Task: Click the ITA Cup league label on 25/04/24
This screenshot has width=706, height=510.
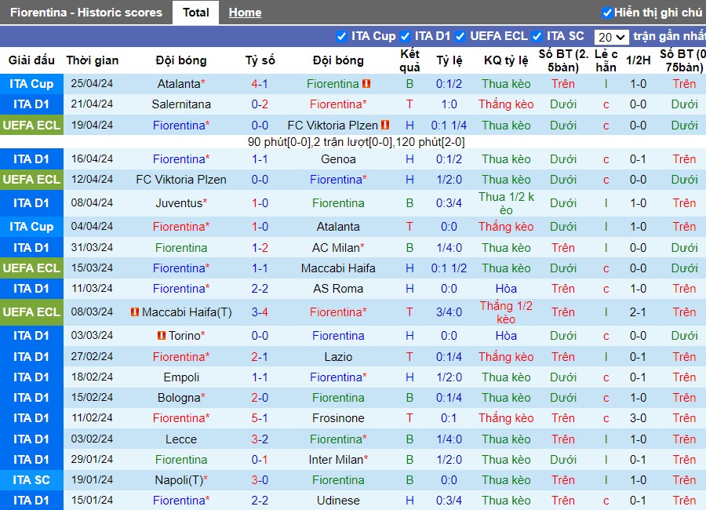Action: click(x=31, y=84)
